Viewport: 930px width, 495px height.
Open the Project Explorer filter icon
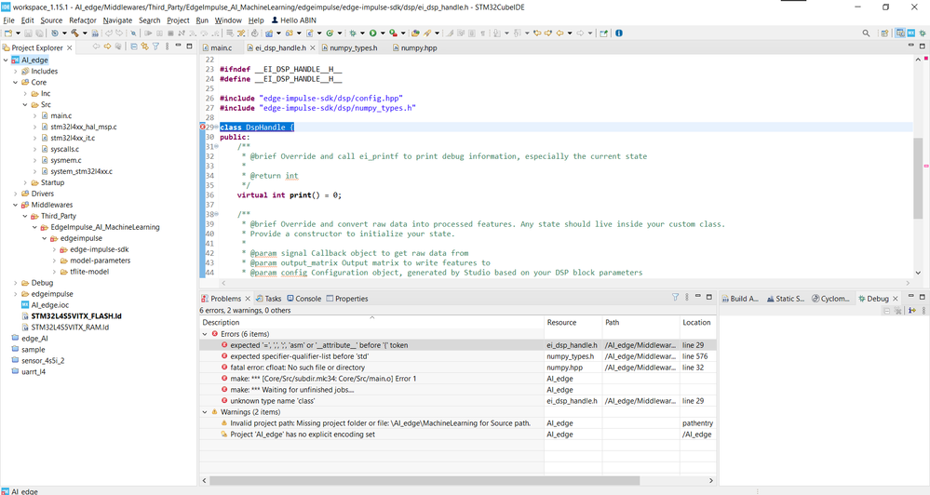point(156,47)
